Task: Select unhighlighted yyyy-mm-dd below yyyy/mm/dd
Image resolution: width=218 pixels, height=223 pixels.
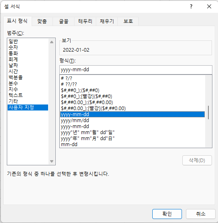Action: [x=132, y=127]
